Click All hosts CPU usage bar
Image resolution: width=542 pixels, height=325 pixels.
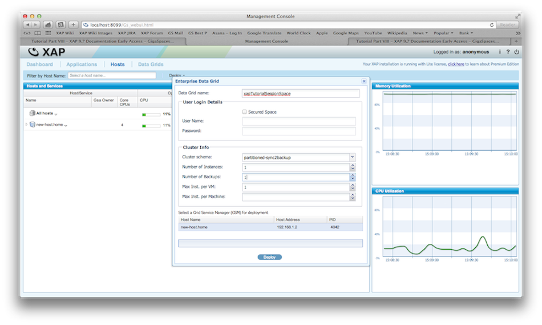(151, 115)
